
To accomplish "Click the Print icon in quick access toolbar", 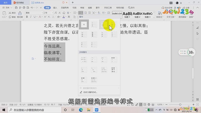I will tap(24, 8).
